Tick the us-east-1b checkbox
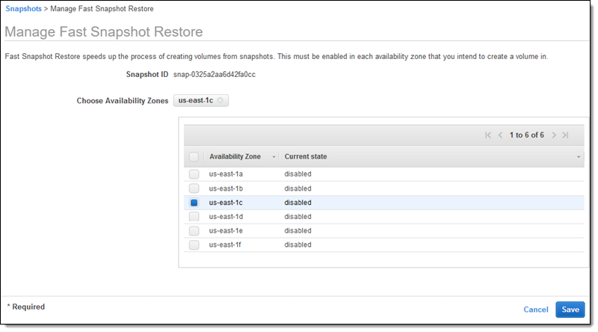Viewport: 598px width, 332px height. (x=194, y=188)
